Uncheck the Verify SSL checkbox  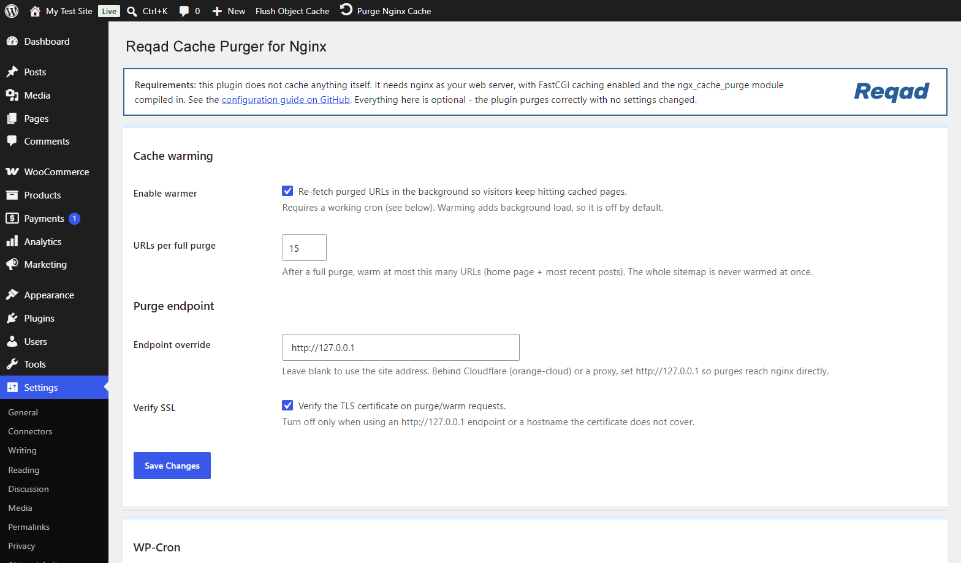pos(287,406)
